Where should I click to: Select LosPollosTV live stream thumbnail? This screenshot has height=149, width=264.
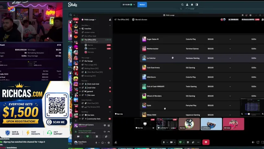tap(167, 124)
